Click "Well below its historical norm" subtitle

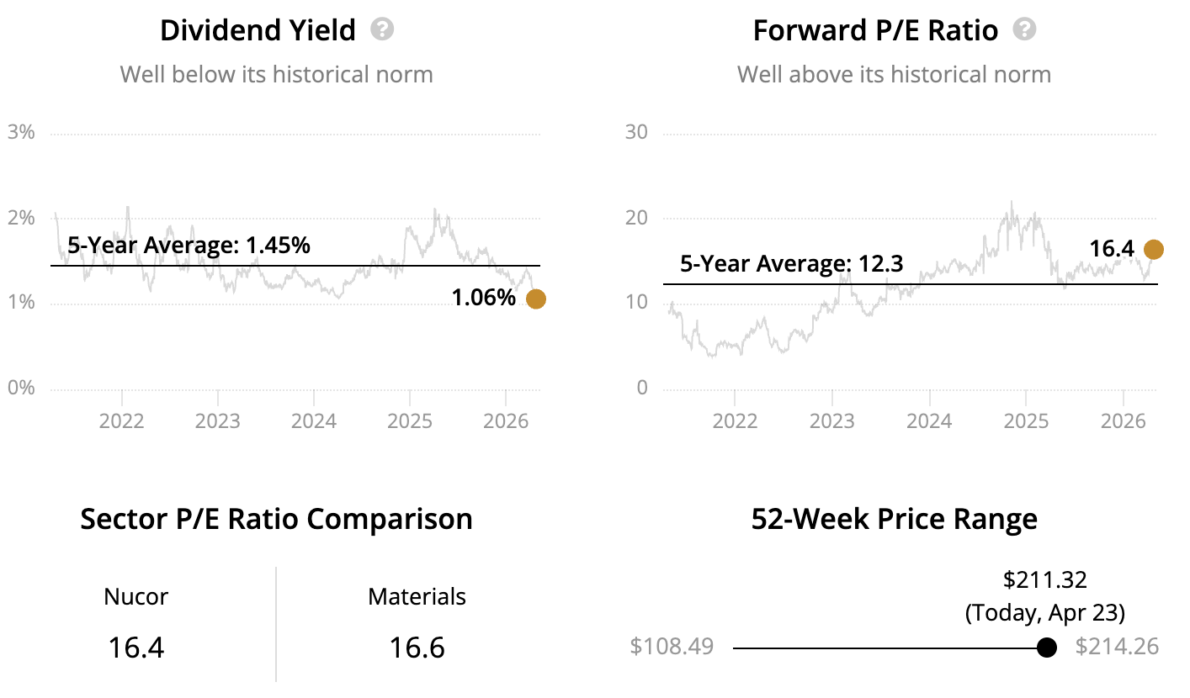point(276,75)
